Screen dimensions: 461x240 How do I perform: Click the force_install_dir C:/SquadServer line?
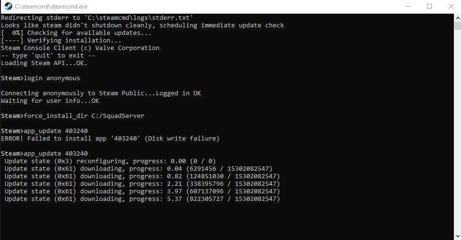coord(67,116)
